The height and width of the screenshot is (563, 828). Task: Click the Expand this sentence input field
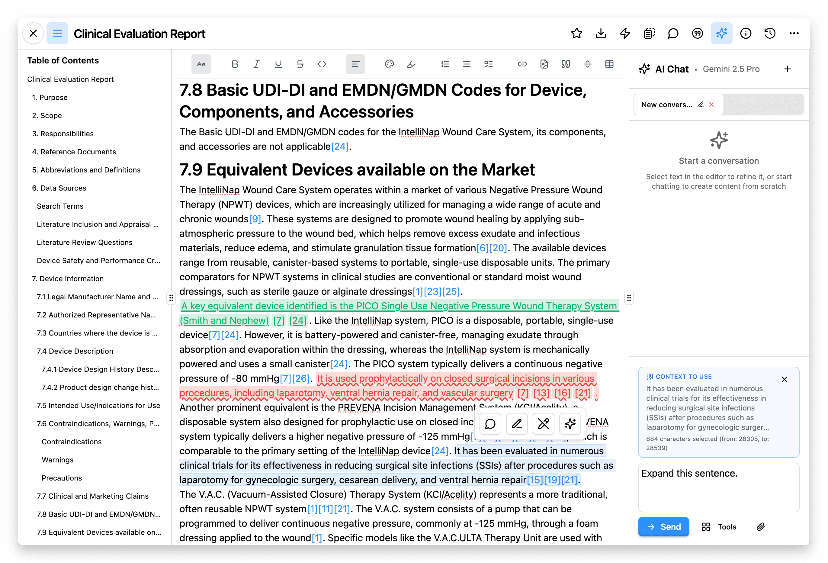pyautogui.click(x=718, y=487)
